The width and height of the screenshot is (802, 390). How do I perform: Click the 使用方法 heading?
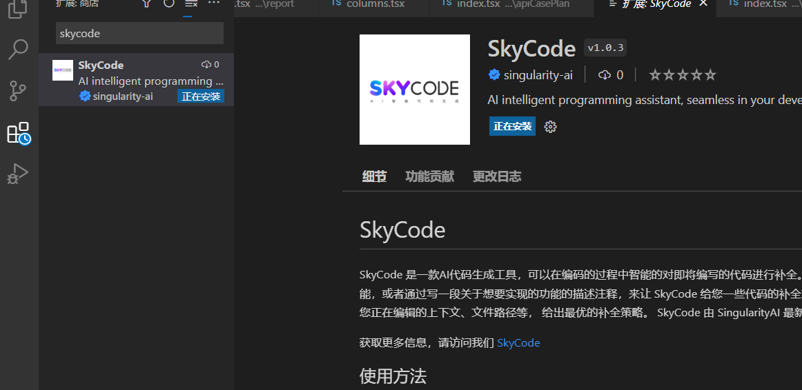click(393, 376)
